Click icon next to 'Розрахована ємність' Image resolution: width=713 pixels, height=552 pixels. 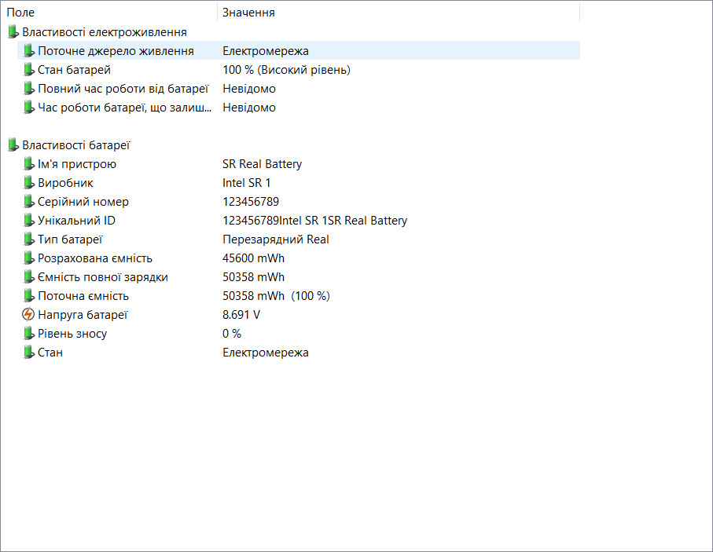coord(28,258)
